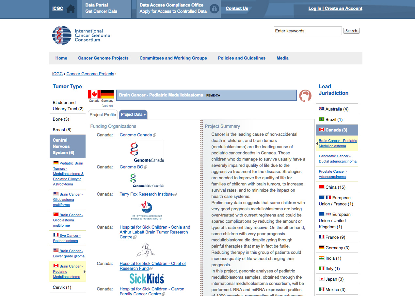The height and width of the screenshot is (296, 415).
Task: Switch to the Project Data tab
Action: click(133, 114)
